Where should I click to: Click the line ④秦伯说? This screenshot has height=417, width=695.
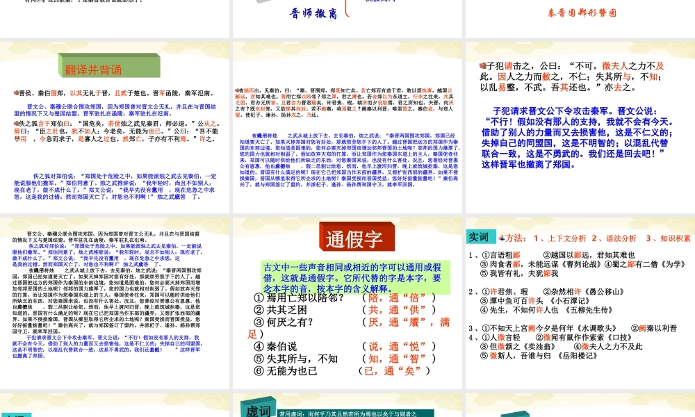click(275, 346)
